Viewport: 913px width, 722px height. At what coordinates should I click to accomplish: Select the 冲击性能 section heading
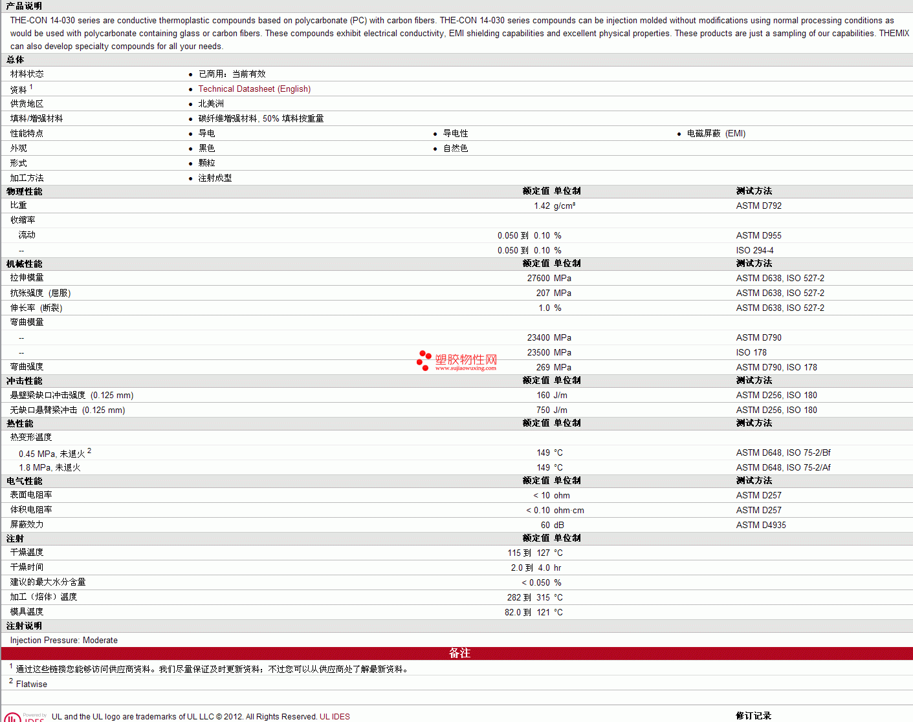pyautogui.click(x=24, y=381)
